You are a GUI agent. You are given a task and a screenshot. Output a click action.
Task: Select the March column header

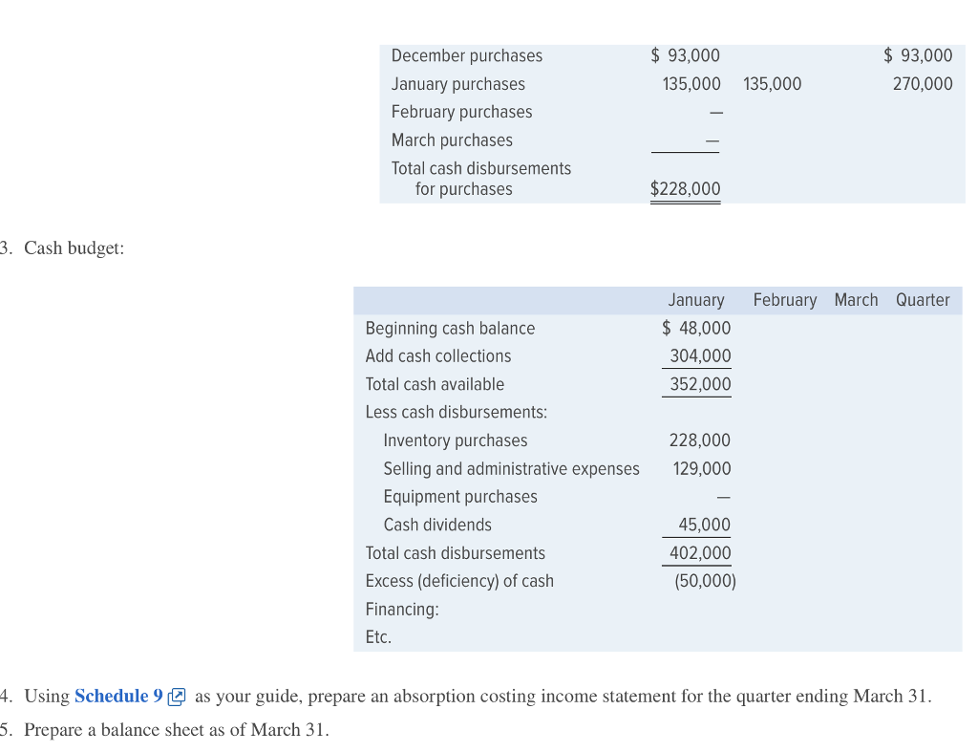coord(856,300)
